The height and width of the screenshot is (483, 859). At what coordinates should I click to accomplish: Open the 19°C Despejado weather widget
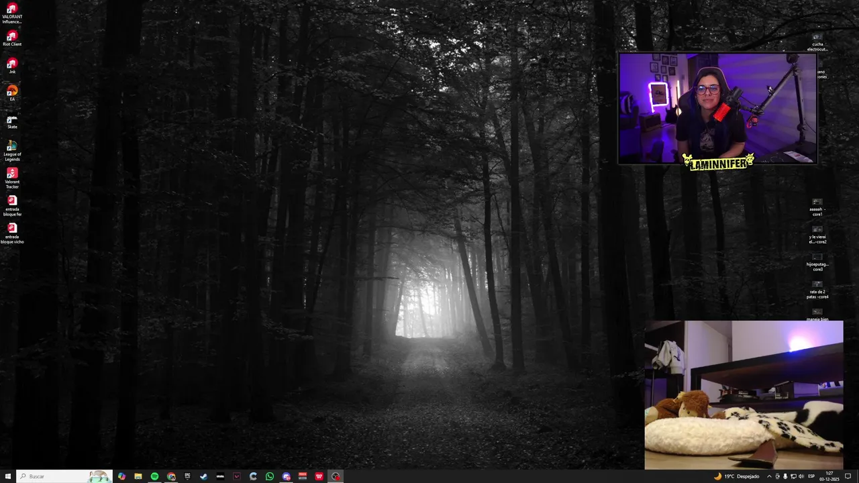(737, 476)
